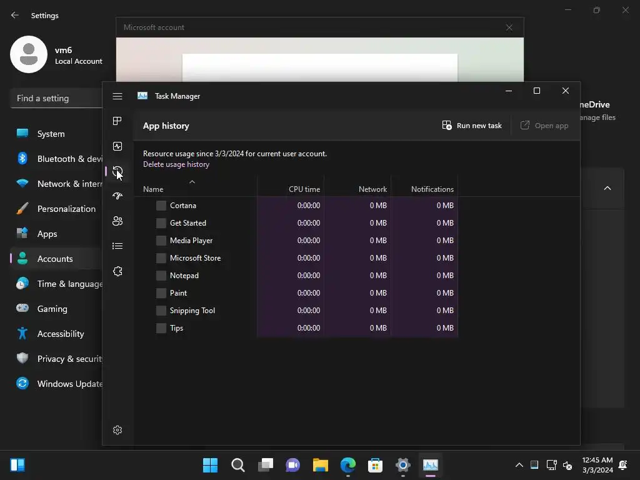Open Details page in Task Manager sidebar
The image size is (640, 480).
tap(117, 246)
